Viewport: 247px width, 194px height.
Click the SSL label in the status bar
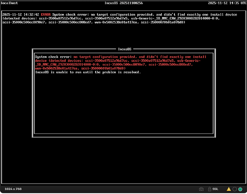(x=215, y=189)
